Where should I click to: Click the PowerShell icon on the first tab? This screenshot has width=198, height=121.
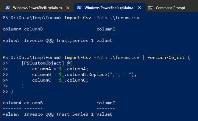(x=7, y=8)
